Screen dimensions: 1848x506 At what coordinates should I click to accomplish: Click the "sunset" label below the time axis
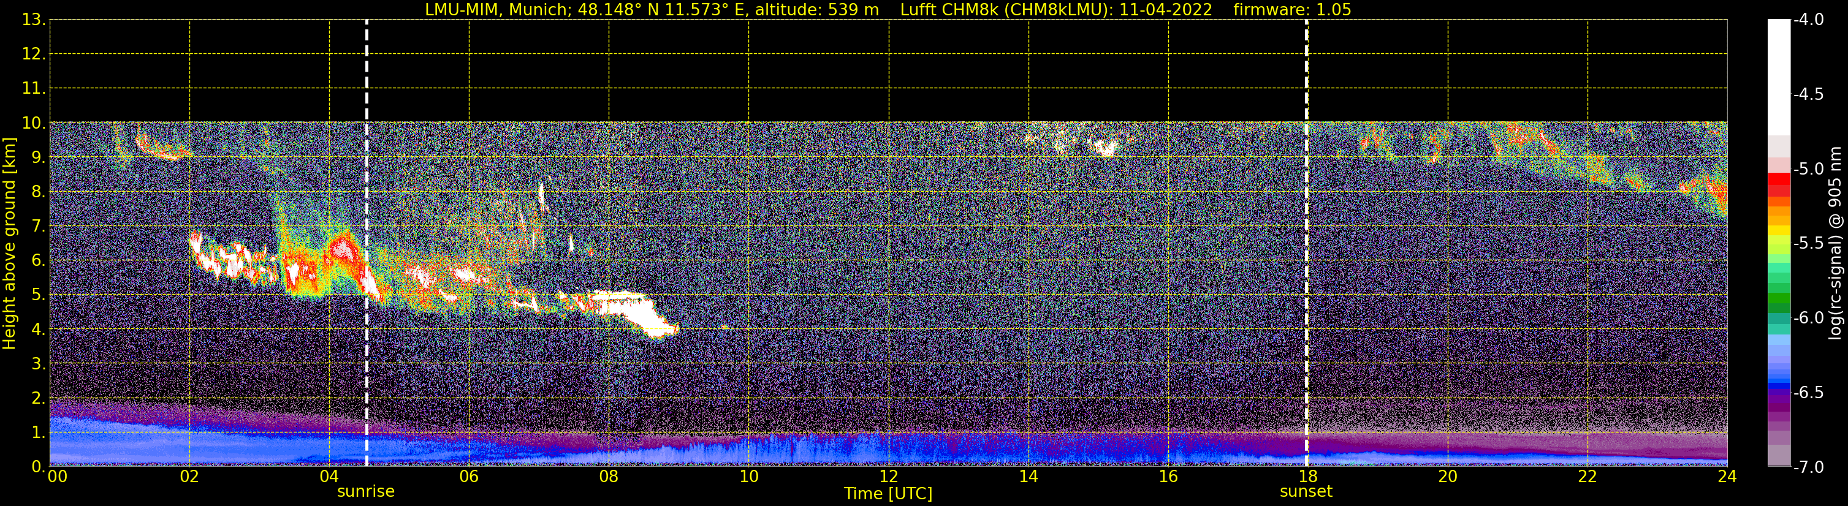point(1306,492)
